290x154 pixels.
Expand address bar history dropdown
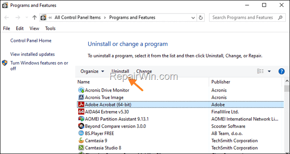pyautogui.click(x=193, y=18)
